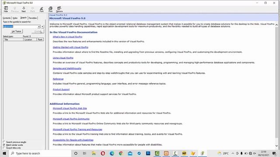
Task: Open the yellow MF taskbar icon
Action: tap(184, 153)
